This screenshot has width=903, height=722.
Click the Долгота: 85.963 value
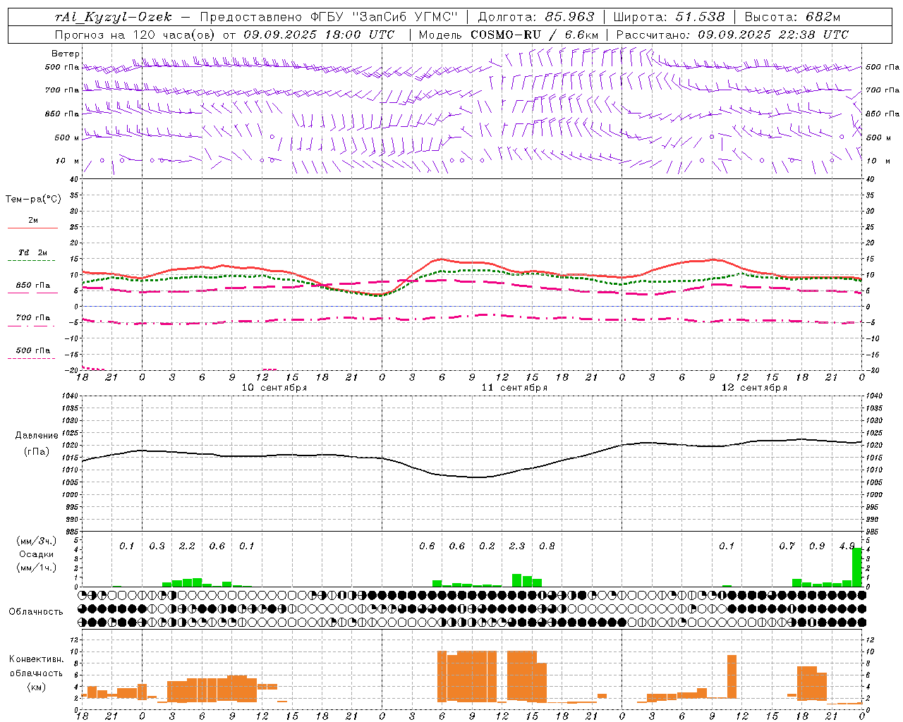(x=536, y=17)
